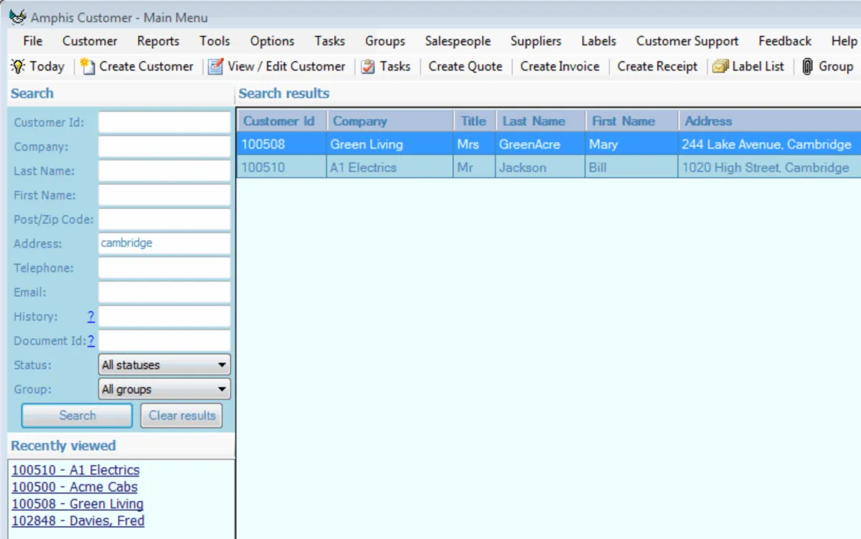Open the Reports menu

(158, 41)
